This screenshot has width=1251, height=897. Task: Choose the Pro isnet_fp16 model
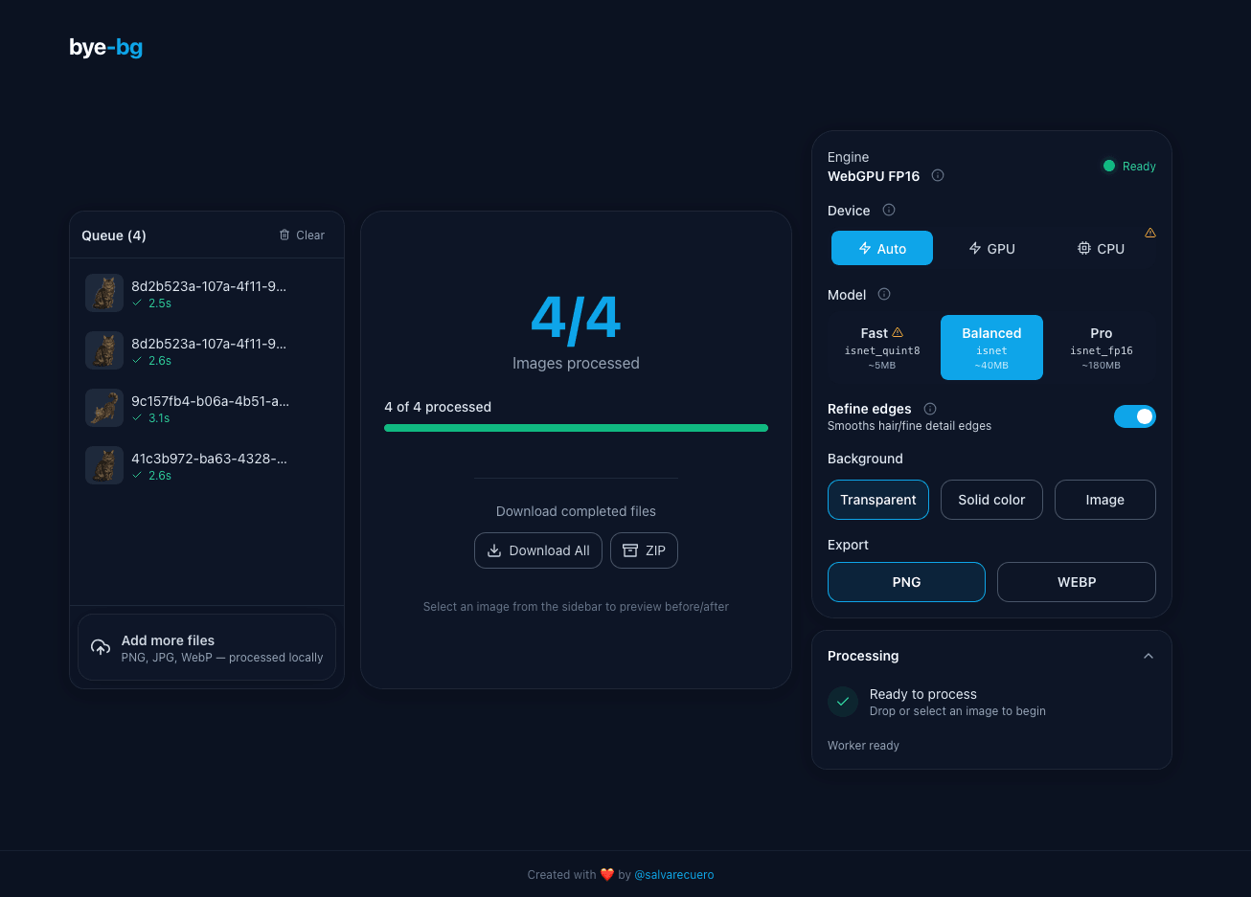pyautogui.click(x=1102, y=348)
